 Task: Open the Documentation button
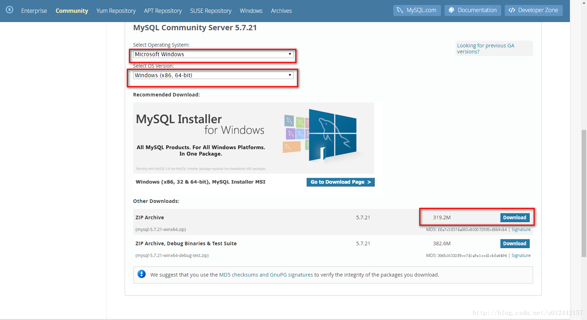pos(473,10)
